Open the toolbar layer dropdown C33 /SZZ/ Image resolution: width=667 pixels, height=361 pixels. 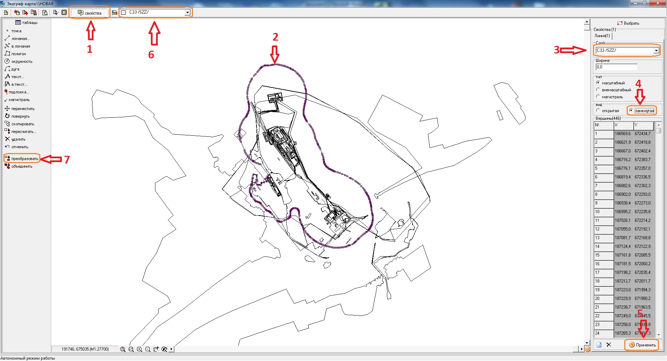coord(187,12)
